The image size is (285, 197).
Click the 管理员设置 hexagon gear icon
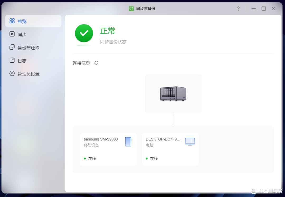(x=12, y=73)
